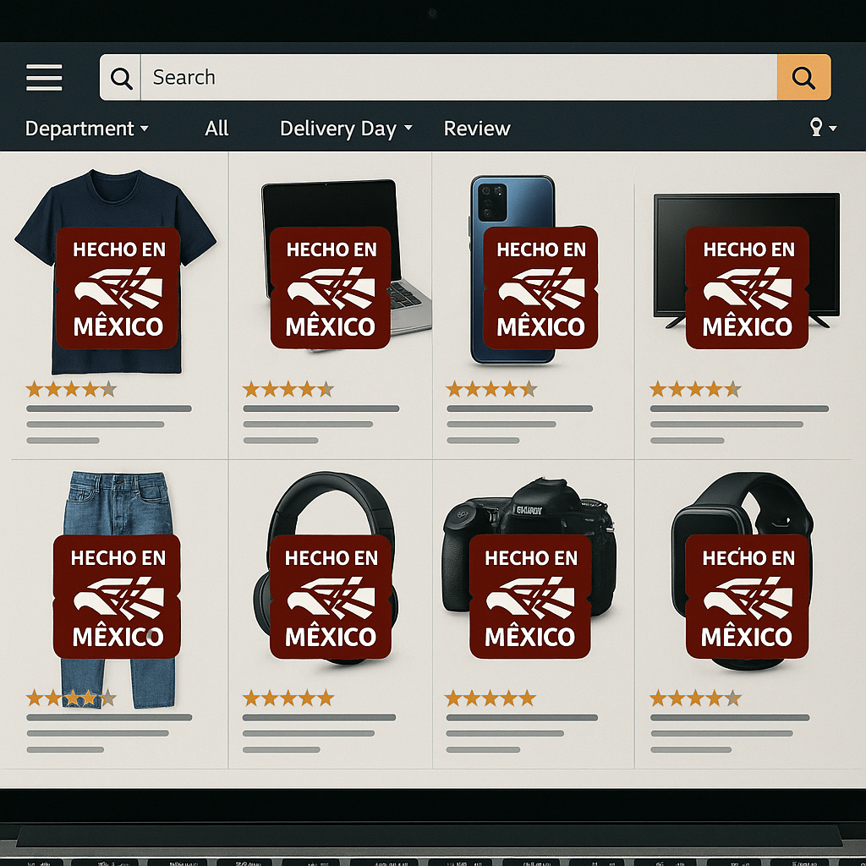Click the lightbulb icon in the filter bar
The image size is (866, 866).
(814, 127)
